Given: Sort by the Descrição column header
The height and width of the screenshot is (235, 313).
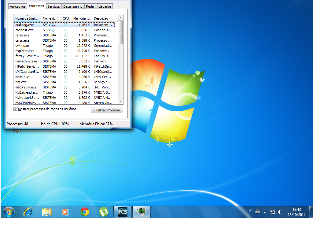Looking at the screenshot, I should point(104,18).
